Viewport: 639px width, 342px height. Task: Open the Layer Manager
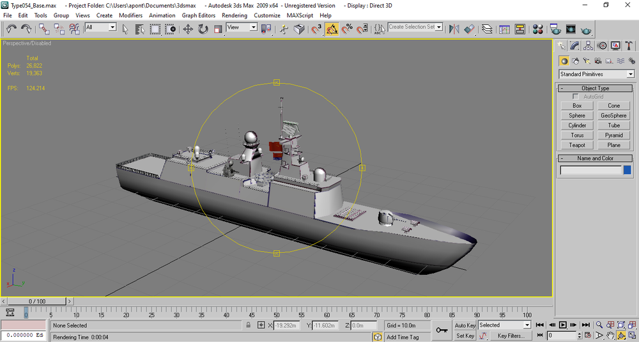[x=487, y=29]
